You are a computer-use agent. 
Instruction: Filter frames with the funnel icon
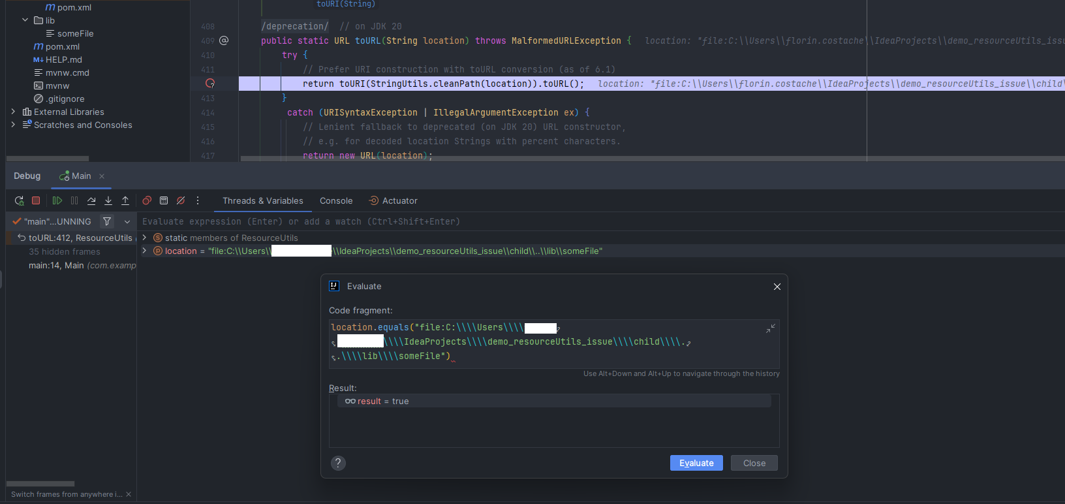pos(107,221)
